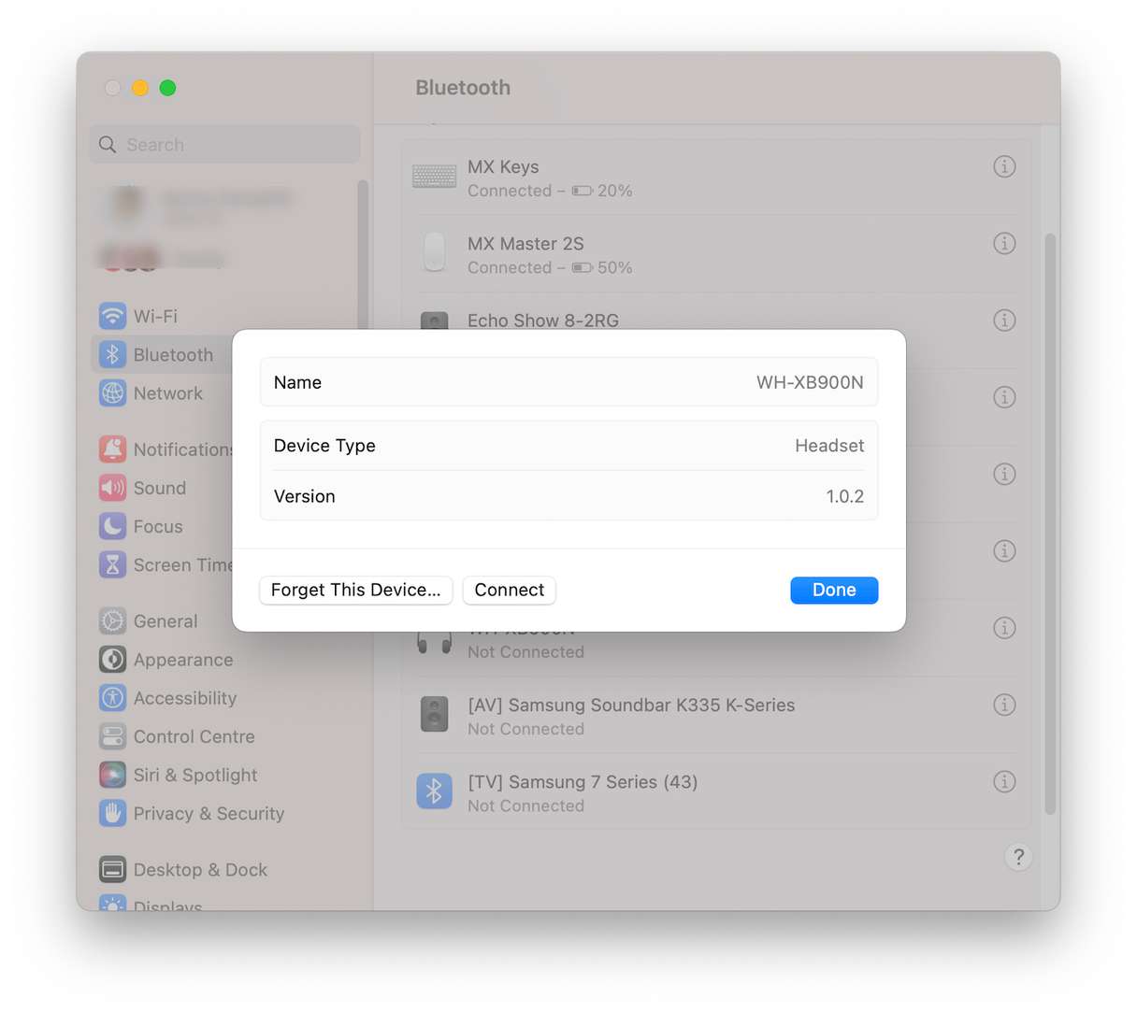
Task: Click the headphones device icon
Action: 434,643
